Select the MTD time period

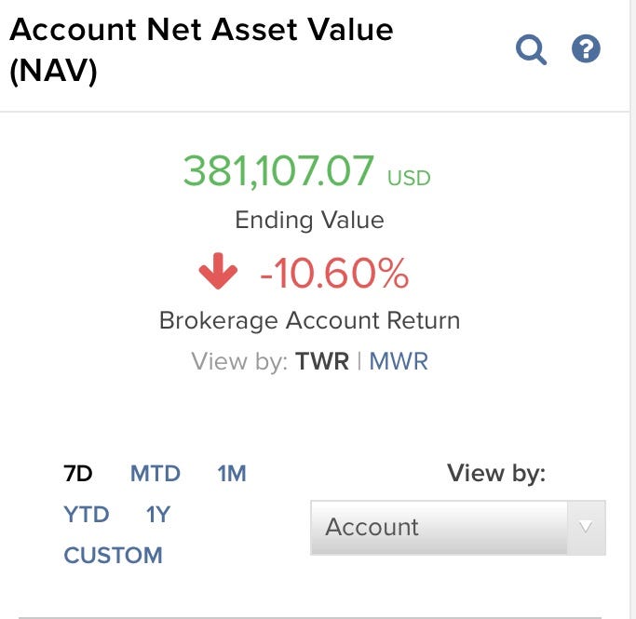155,474
